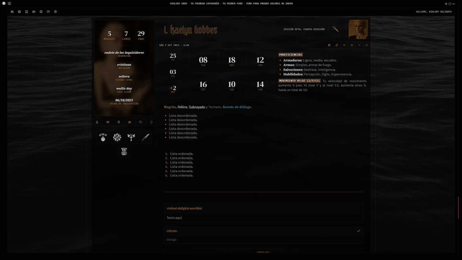Go to the forum home icon
This screenshot has width=462, height=260.
[x=12, y=12]
